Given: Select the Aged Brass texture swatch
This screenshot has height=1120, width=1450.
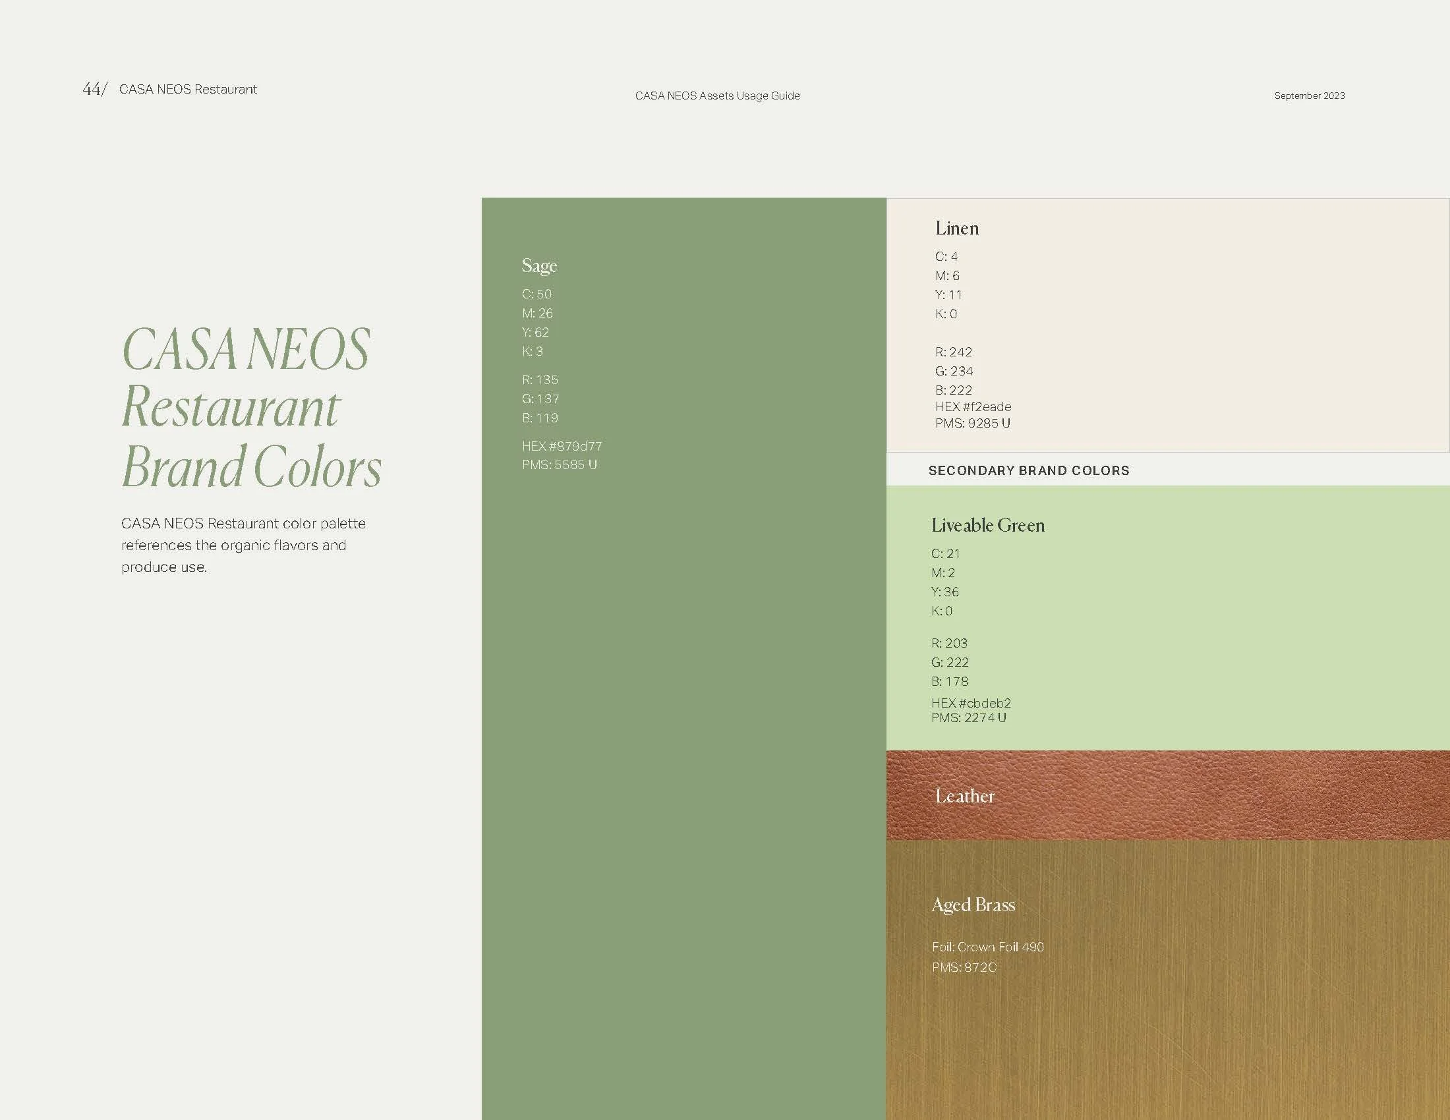Looking at the screenshot, I should pyautogui.click(x=1168, y=980).
